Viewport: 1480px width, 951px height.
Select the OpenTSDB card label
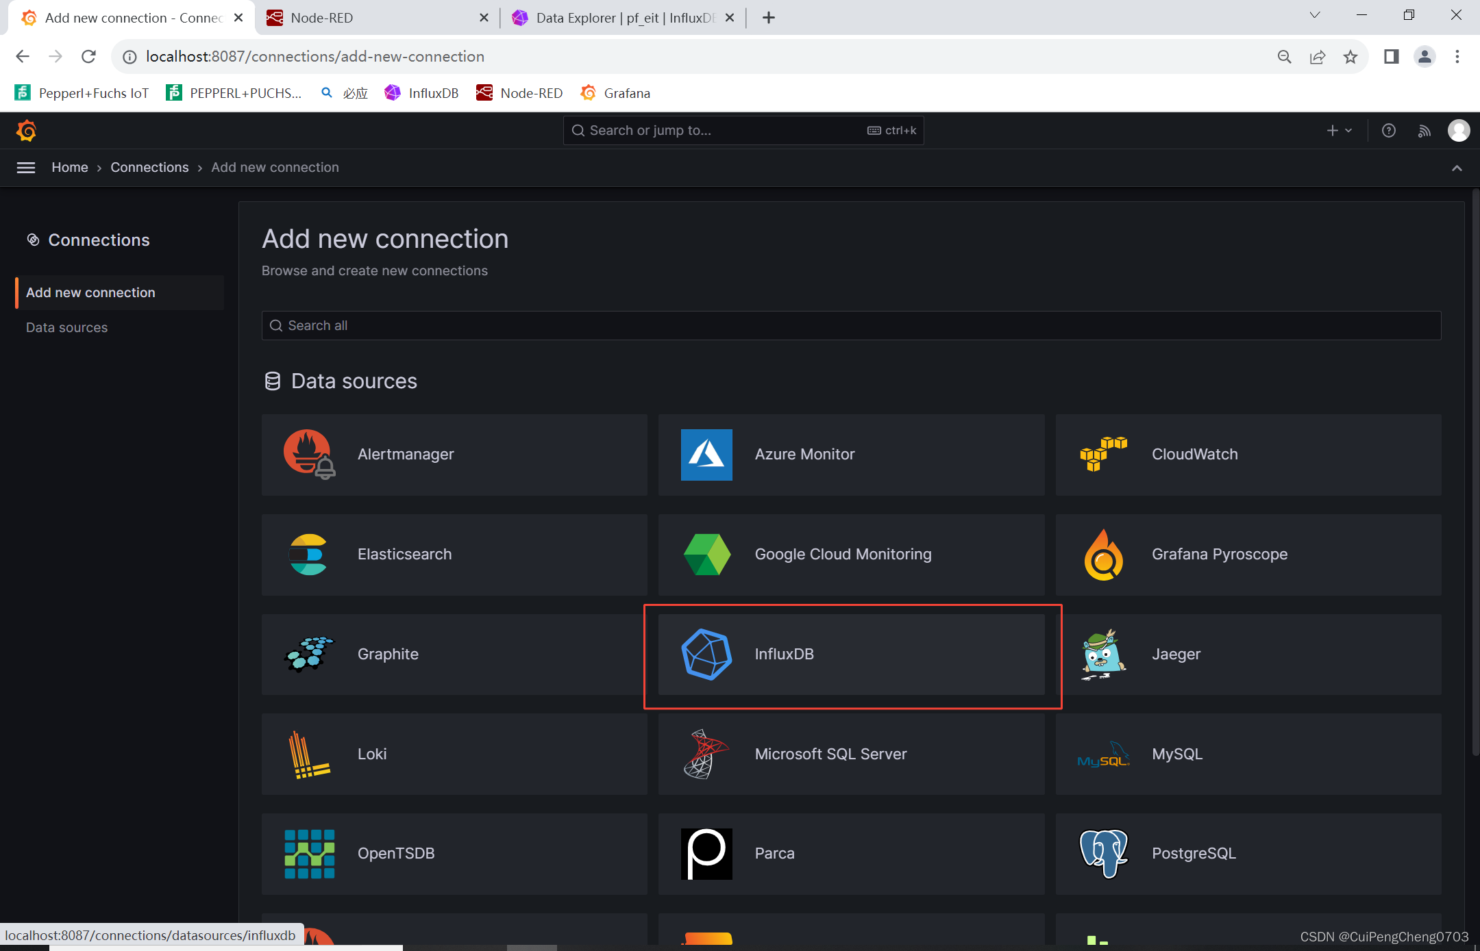coord(396,854)
